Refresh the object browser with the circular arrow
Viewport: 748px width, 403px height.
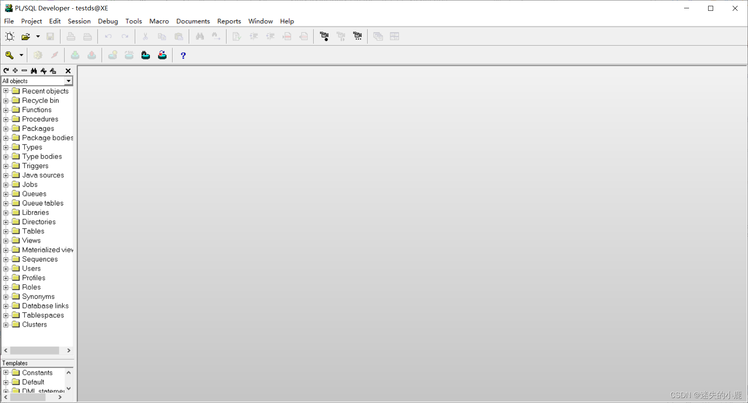click(6, 71)
